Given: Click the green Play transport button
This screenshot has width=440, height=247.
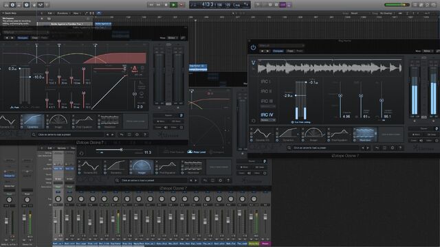Looking at the screenshot, I should pos(174,5).
